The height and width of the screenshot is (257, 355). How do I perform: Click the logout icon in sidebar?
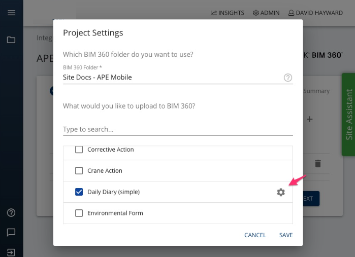pyautogui.click(x=11, y=252)
